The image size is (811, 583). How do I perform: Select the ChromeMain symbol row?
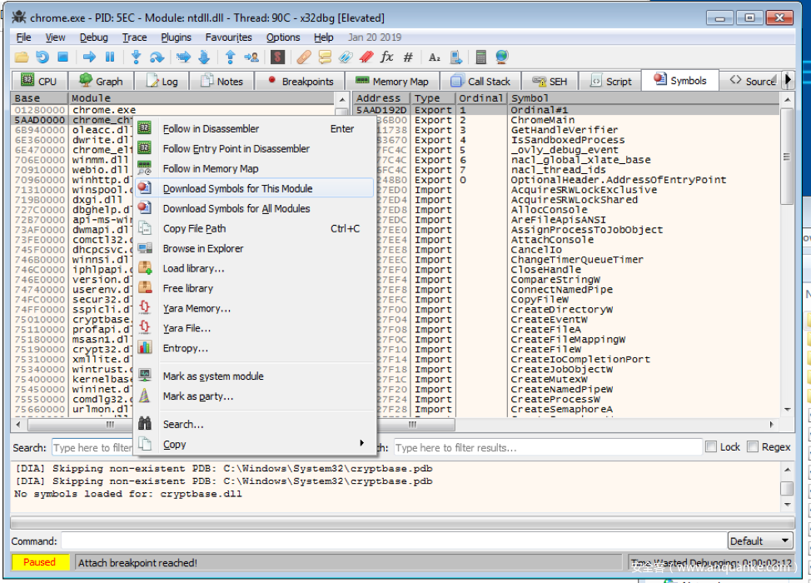pos(567,120)
